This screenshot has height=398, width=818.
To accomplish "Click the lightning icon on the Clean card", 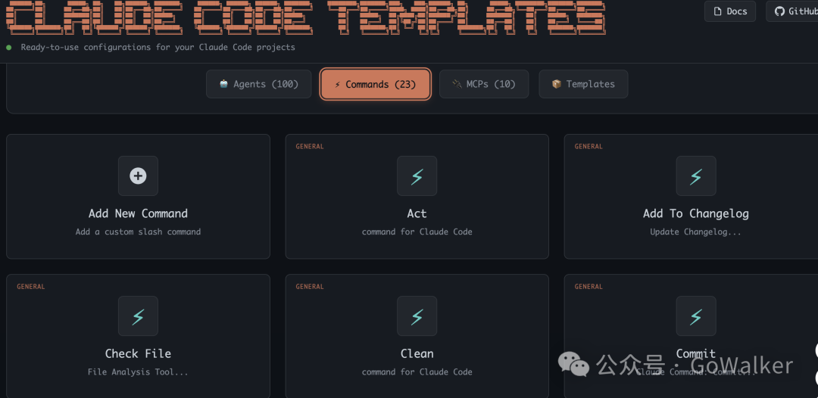I will click(417, 316).
